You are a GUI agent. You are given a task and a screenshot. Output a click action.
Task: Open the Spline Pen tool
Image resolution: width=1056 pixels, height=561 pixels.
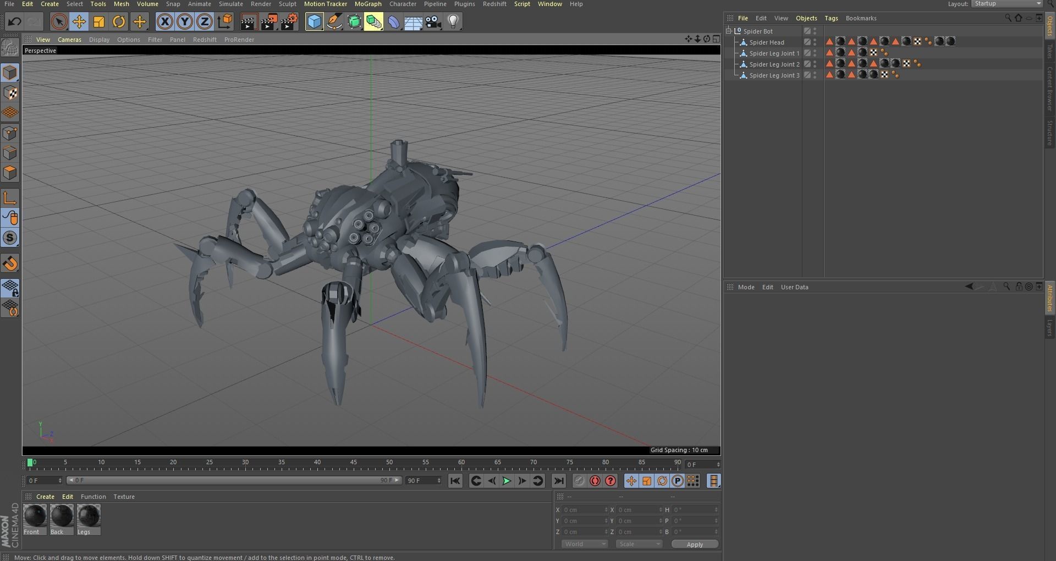334,22
